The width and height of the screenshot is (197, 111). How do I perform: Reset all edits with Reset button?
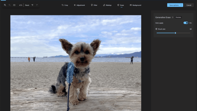(x=27, y=5)
